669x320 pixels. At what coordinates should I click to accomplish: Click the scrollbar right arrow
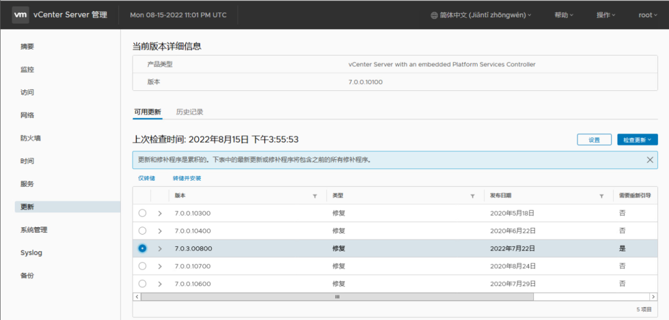[x=654, y=296]
